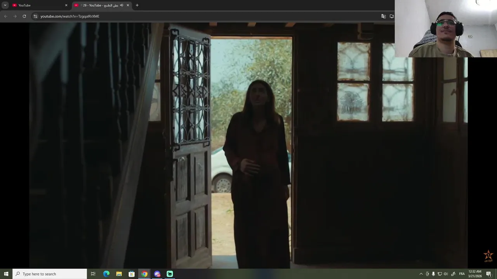This screenshot has height=279, width=497.
Task: Open File Explorer from the taskbar
Action: (119, 274)
